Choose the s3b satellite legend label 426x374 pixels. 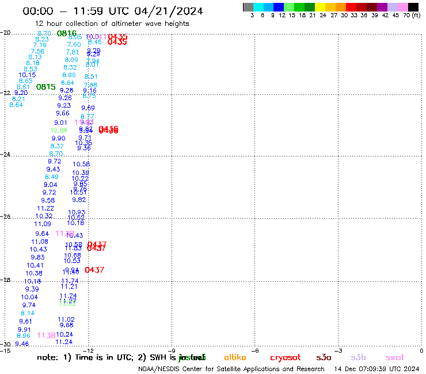pyautogui.click(x=358, y=357)
